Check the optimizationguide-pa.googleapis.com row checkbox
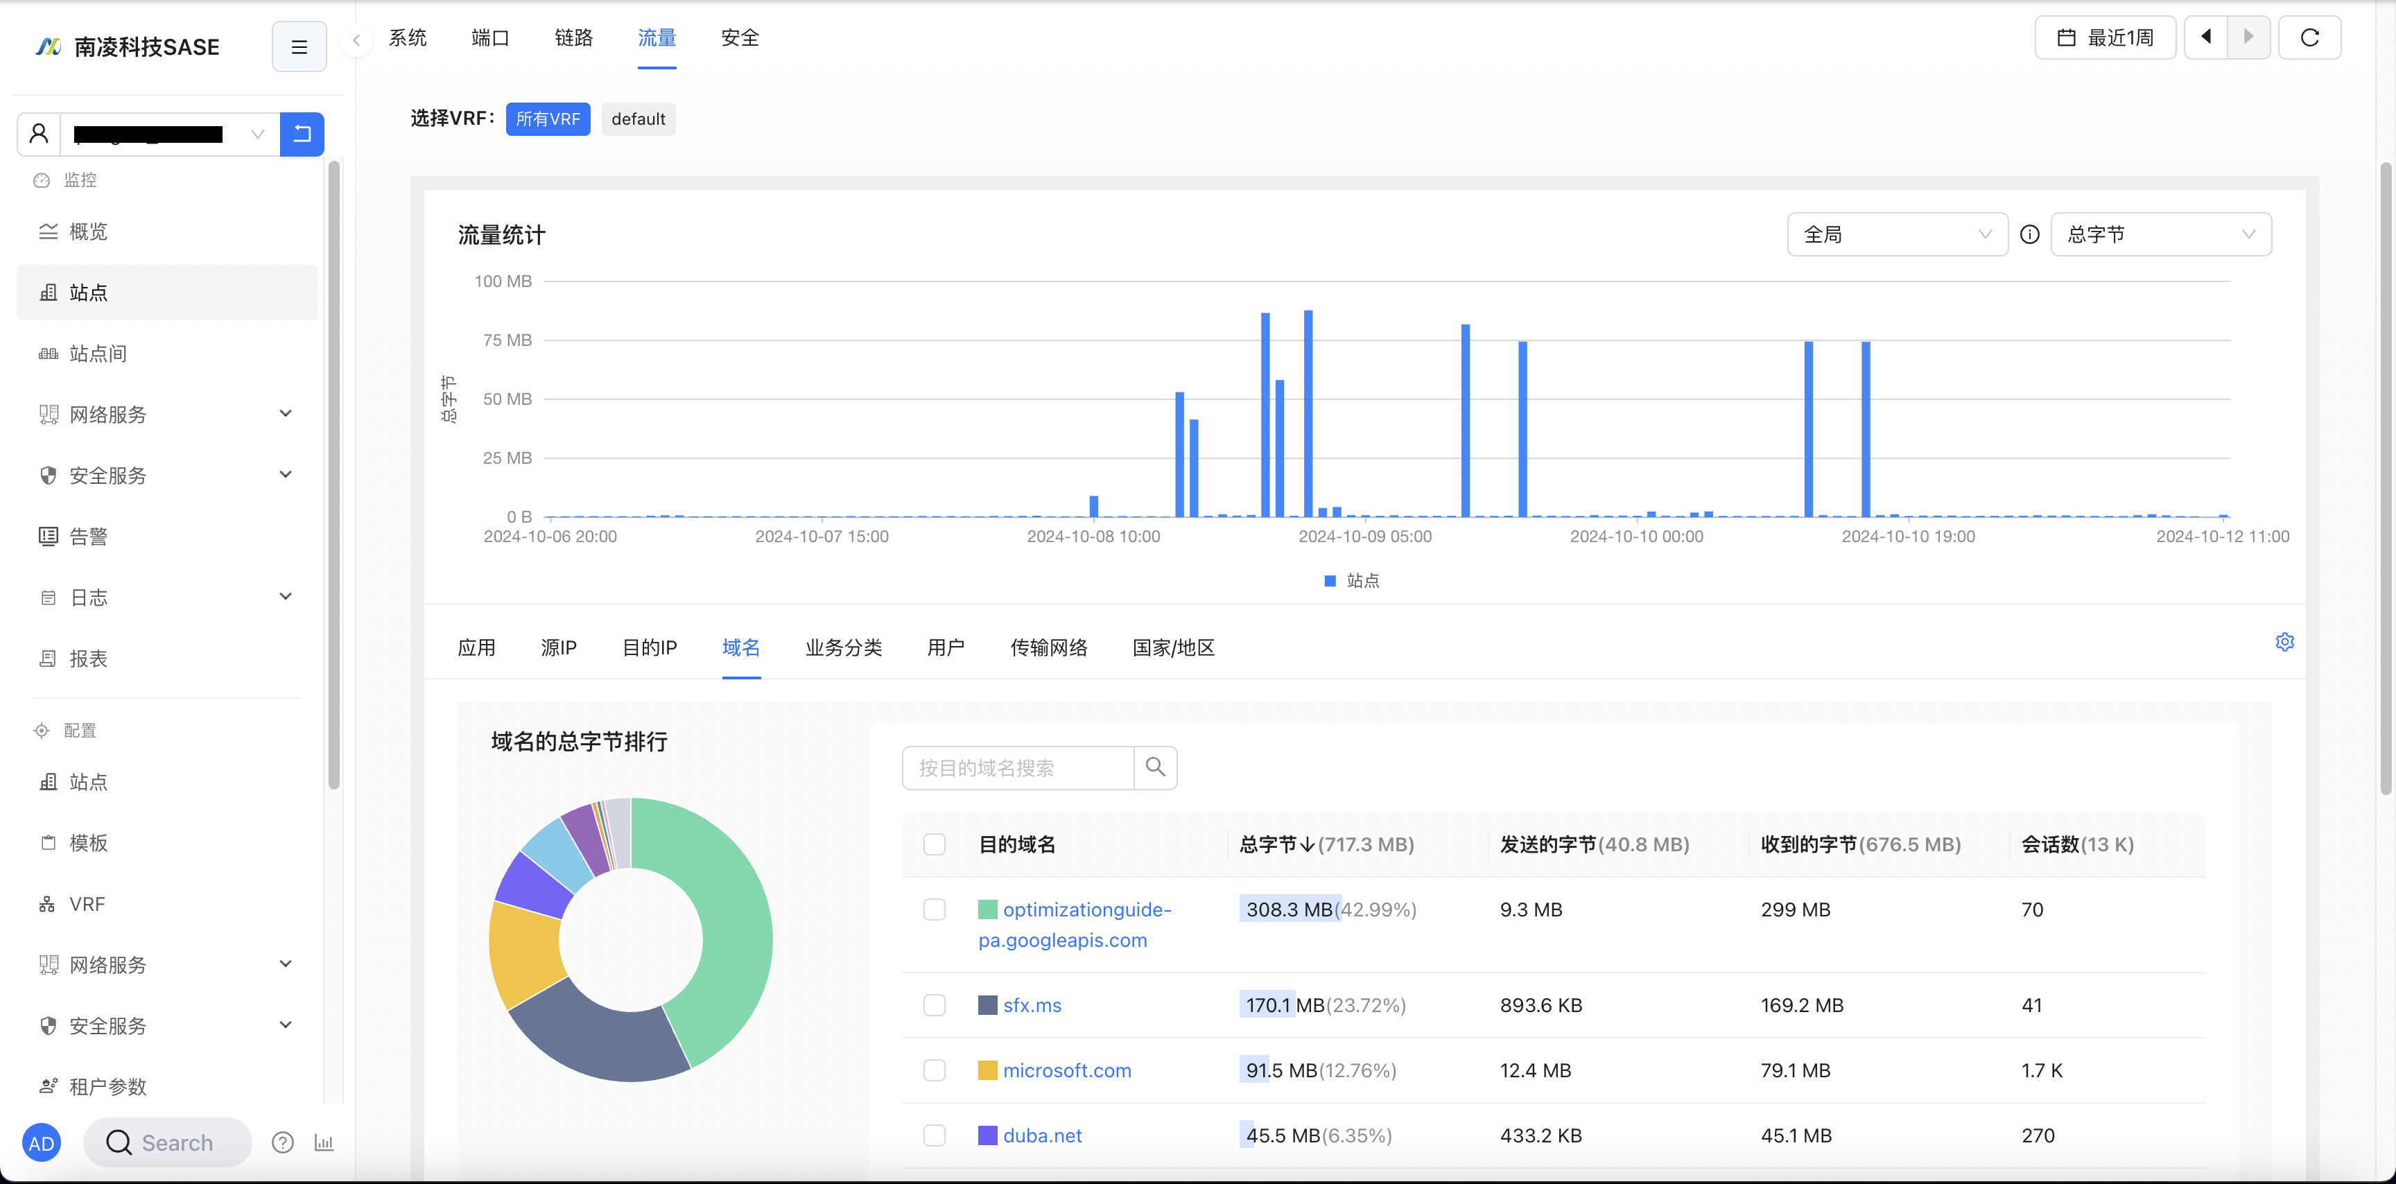 [935, 909]
